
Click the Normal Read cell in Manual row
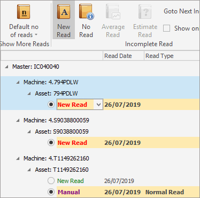point(165,192)
